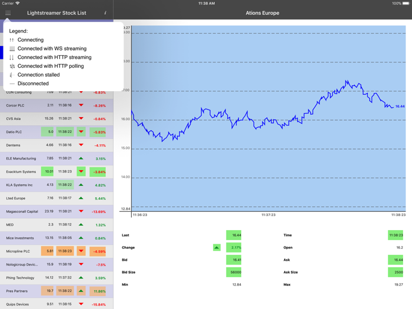The width and height of the screenshot is (412, 309).
Task: Click the Pres Partners 11.86% change value
Action: click(x=98, y=291)
